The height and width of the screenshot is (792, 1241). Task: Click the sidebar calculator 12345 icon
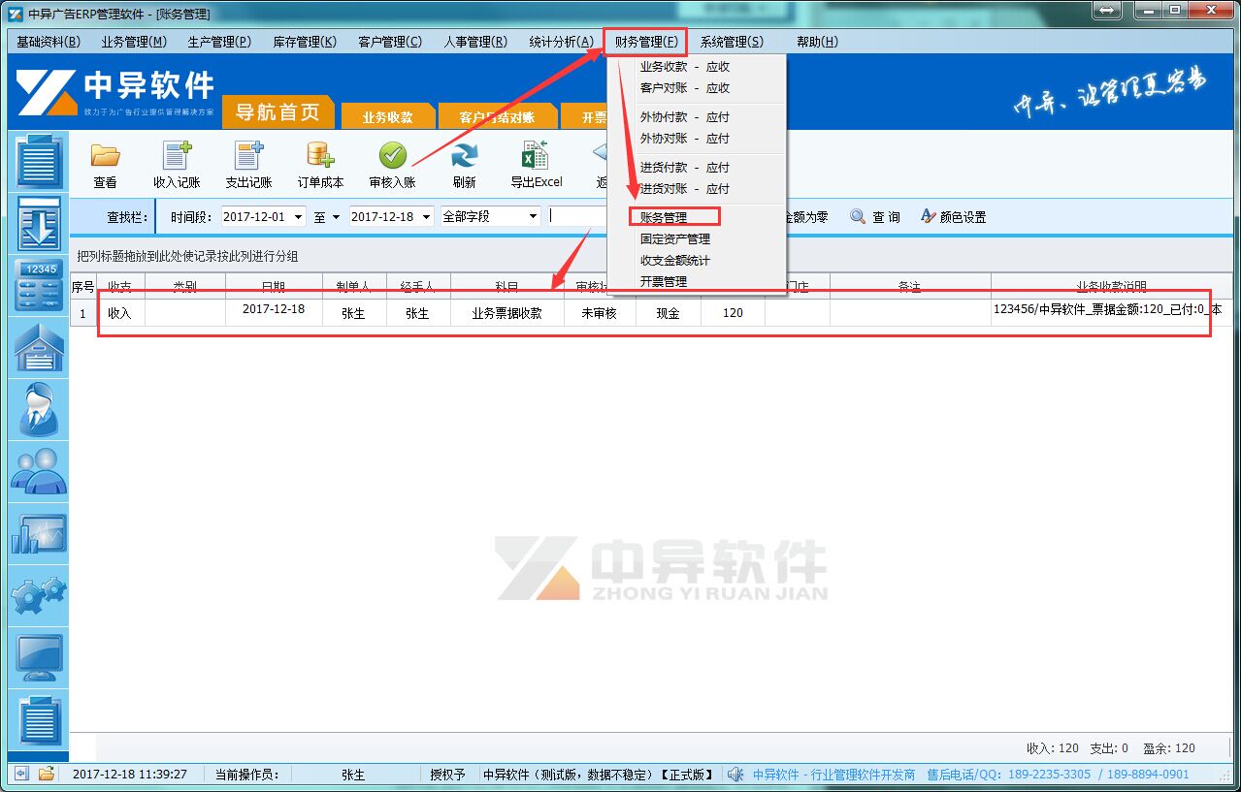coord(39,285)
